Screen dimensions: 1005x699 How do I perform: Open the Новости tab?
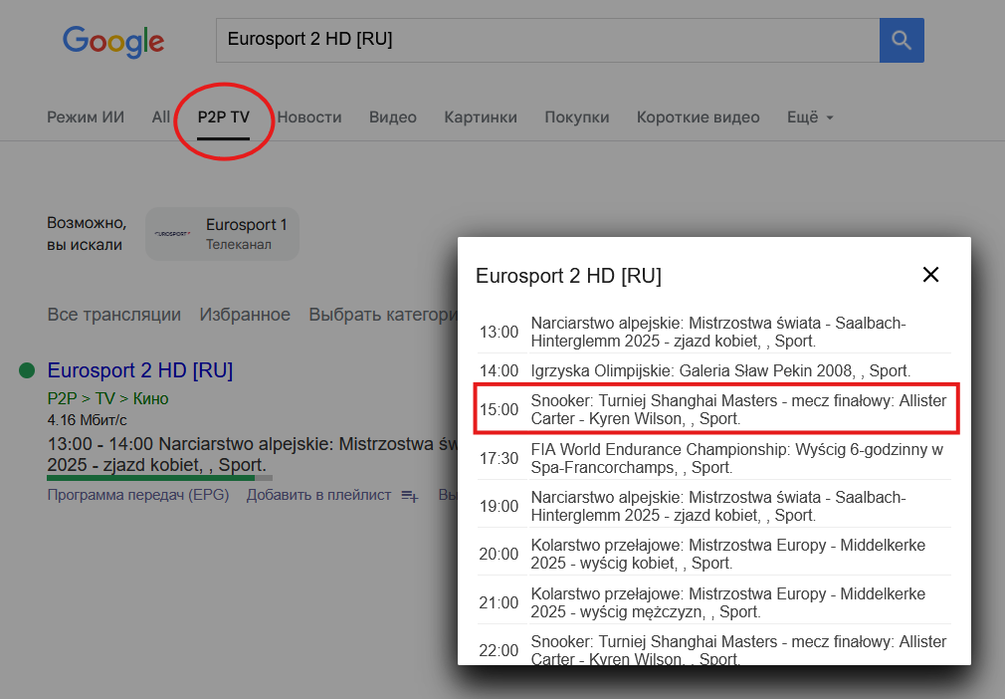tap(308, 117)
